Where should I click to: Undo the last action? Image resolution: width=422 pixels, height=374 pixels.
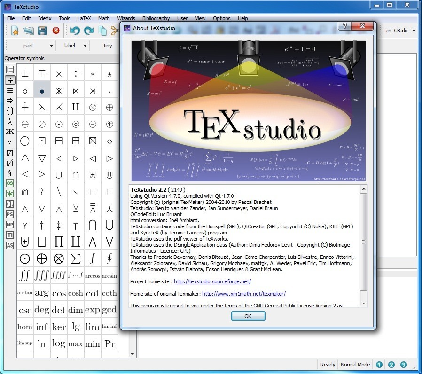[x=75, y=31]
